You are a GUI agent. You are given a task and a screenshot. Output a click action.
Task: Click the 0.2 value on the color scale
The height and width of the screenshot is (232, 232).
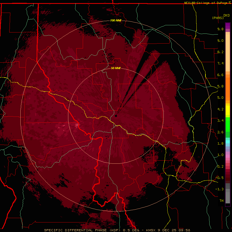pyautogui.click(x=220, y=167)
